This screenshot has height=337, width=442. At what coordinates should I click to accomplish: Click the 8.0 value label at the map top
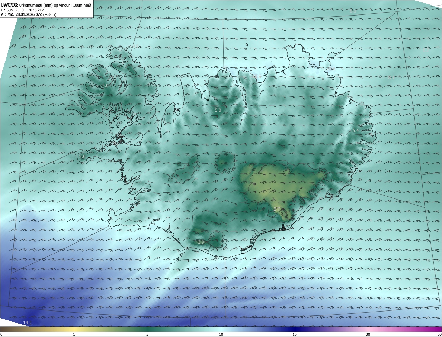353,11
